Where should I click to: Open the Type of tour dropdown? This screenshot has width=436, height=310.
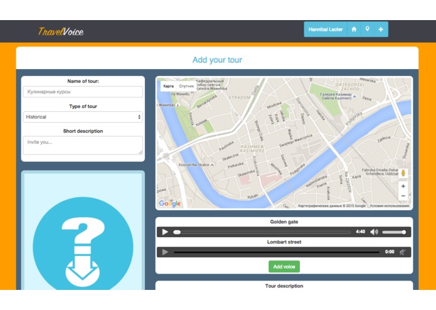tap(83, 117)
